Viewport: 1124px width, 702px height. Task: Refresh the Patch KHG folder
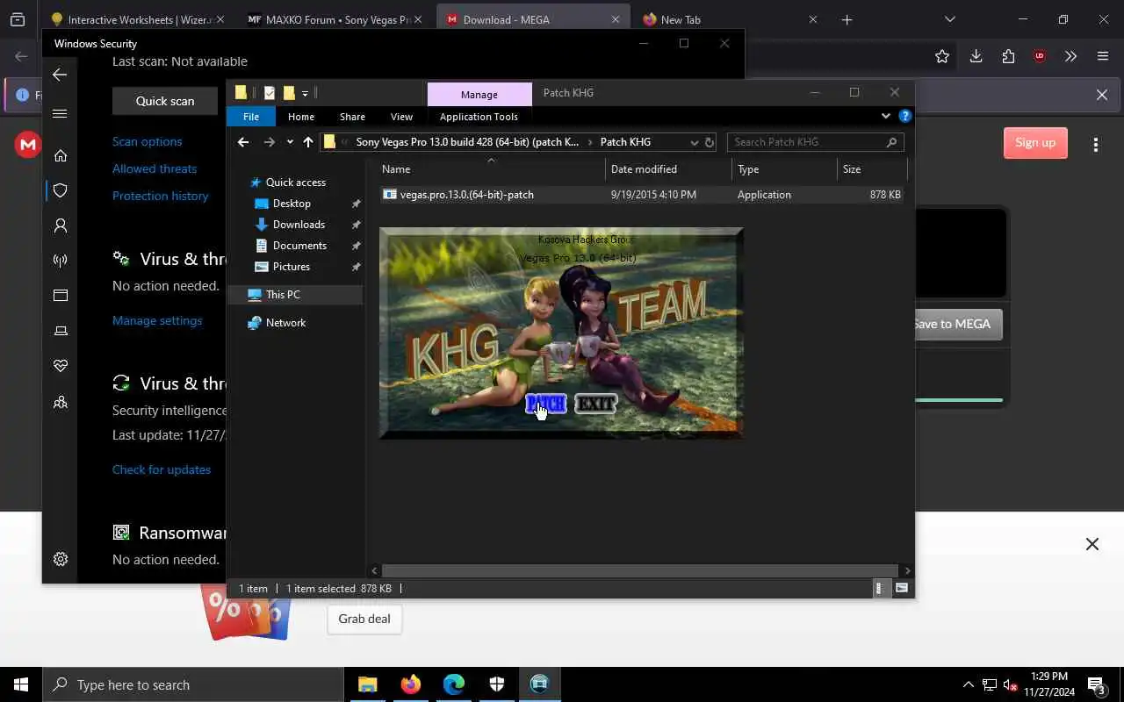710,142
